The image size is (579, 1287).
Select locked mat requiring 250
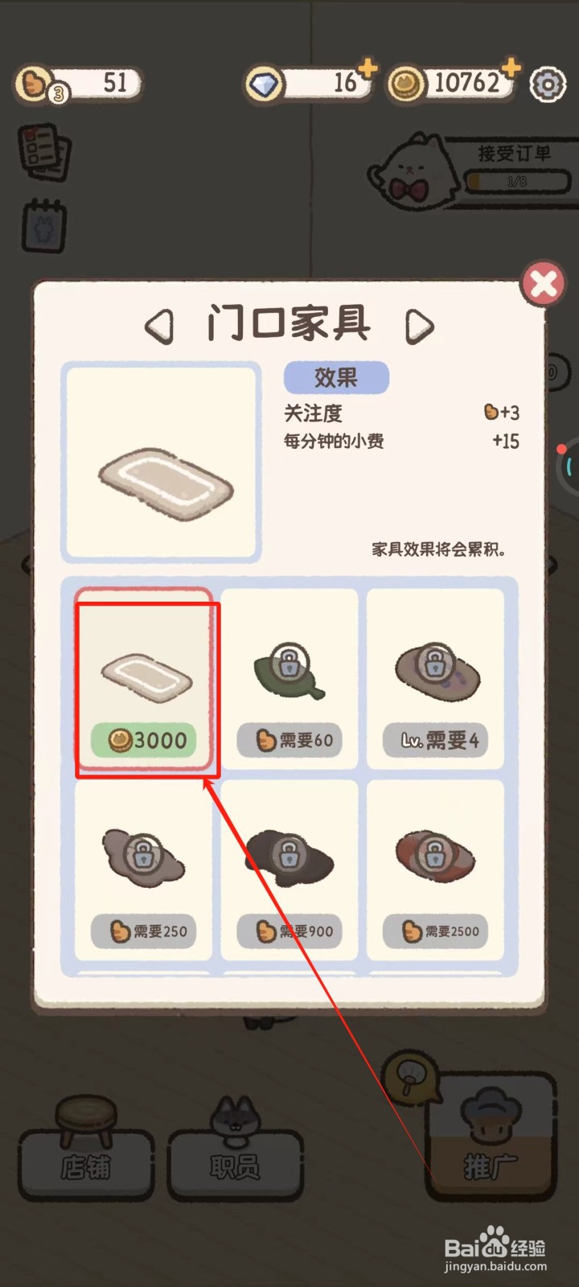144,870
